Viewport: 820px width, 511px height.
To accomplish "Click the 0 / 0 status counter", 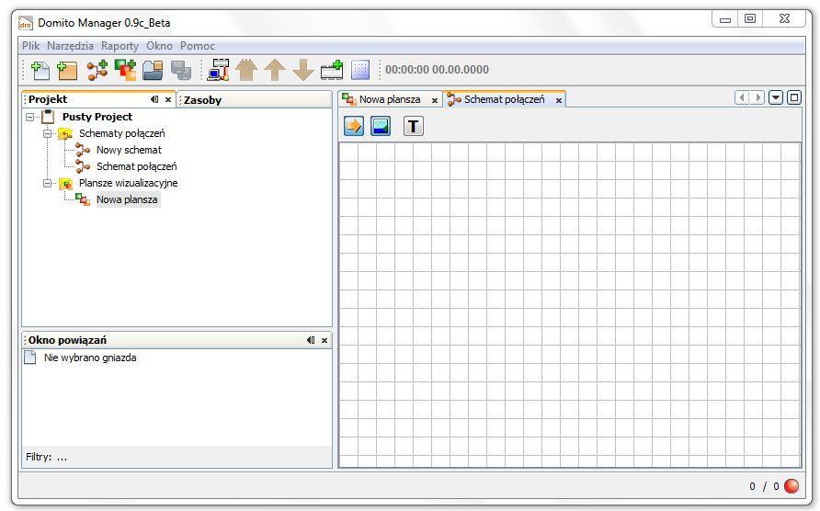I will tap(764, 486).
